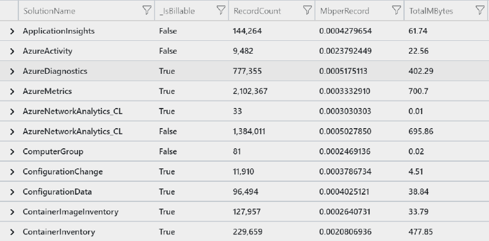Select the ContainerInventory solution name cell
This screenshot has width=489, height=241.
pyautogui.click(x=59, y=232)
